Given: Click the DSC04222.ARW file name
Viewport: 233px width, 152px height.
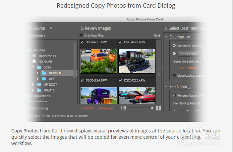Looking at the screenshot, I should point(135,42).
